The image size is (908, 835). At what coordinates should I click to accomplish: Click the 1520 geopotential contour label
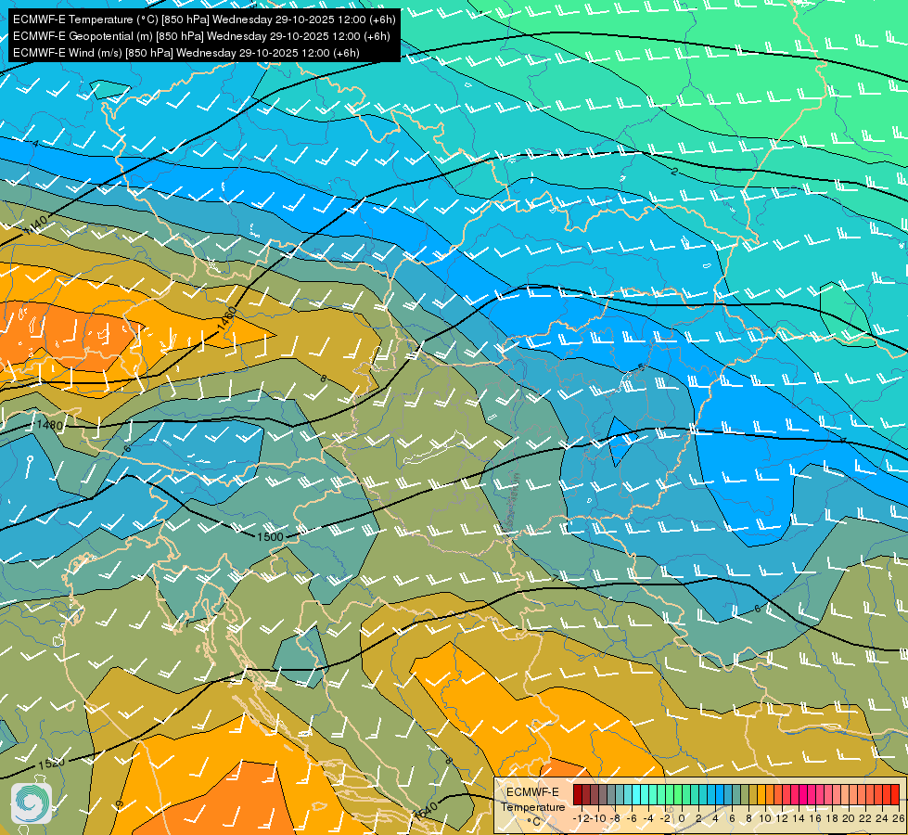(52, 764)
